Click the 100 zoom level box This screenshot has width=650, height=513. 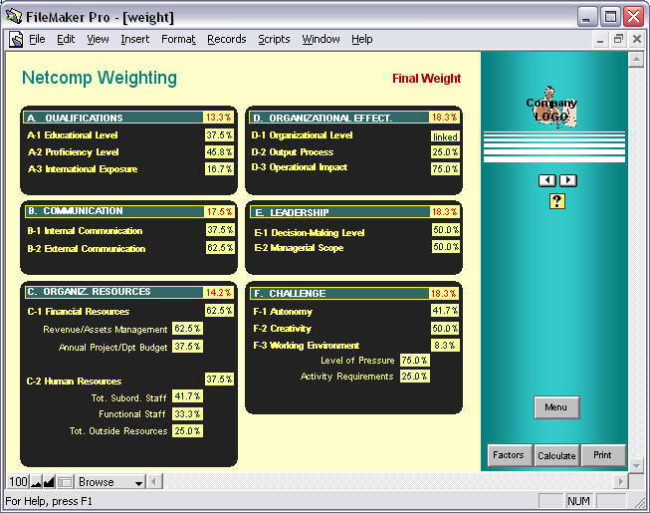click(x=18, y=482)
